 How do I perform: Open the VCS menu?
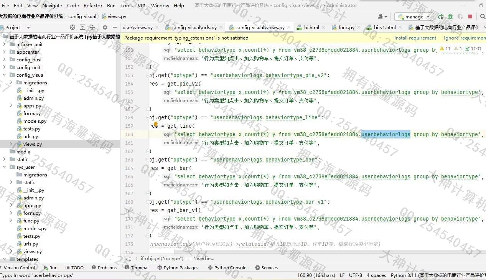point(142,5)
